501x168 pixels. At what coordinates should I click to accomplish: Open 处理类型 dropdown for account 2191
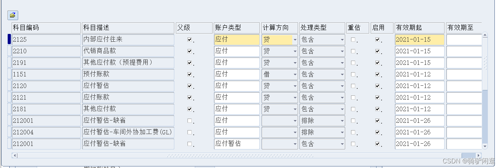(x=342, y=63)
